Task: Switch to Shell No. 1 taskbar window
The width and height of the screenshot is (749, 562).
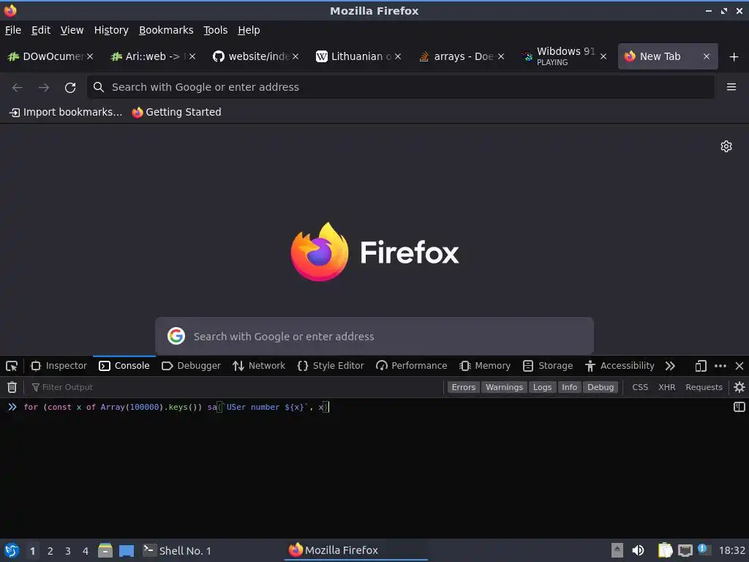Action: pos(177,550)
